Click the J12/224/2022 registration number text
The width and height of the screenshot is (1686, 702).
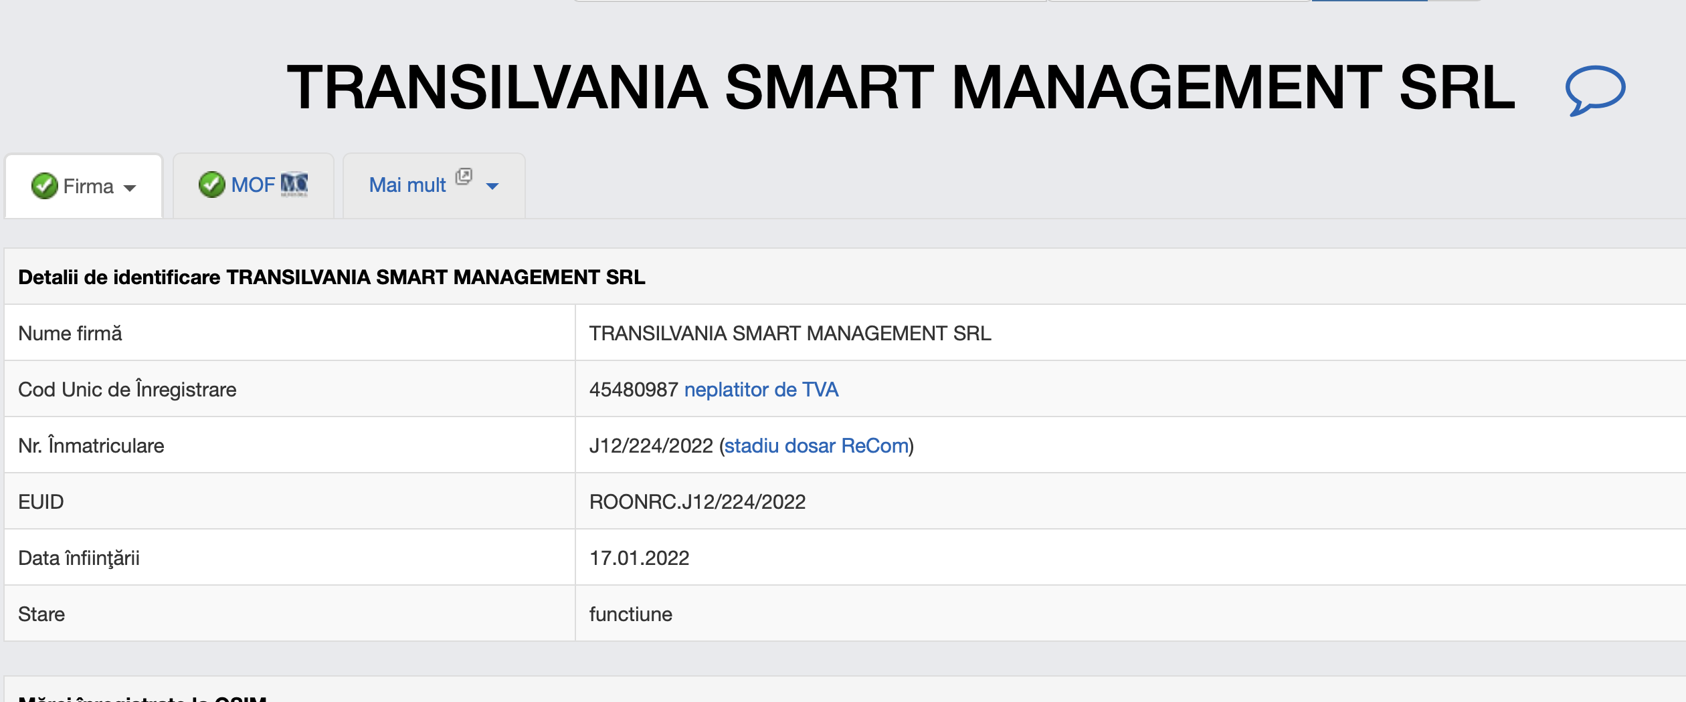650,446
